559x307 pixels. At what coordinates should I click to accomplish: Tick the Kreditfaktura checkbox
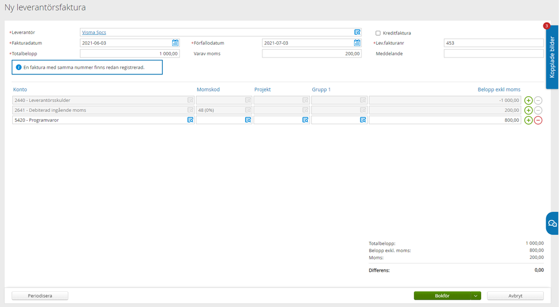tap(378, 33)
